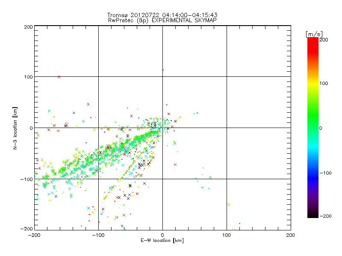Viewport: 342px width, 256px height.
Task: Click the '0' tick label on the E-W axis
Action: 162,235
